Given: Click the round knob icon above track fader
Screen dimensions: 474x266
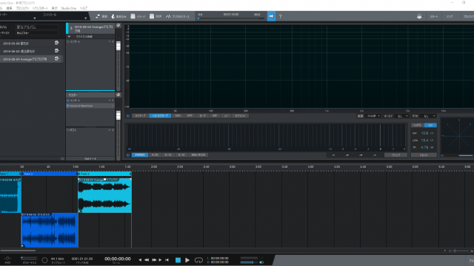Looking at the screenshot, I should coord(118,25).
